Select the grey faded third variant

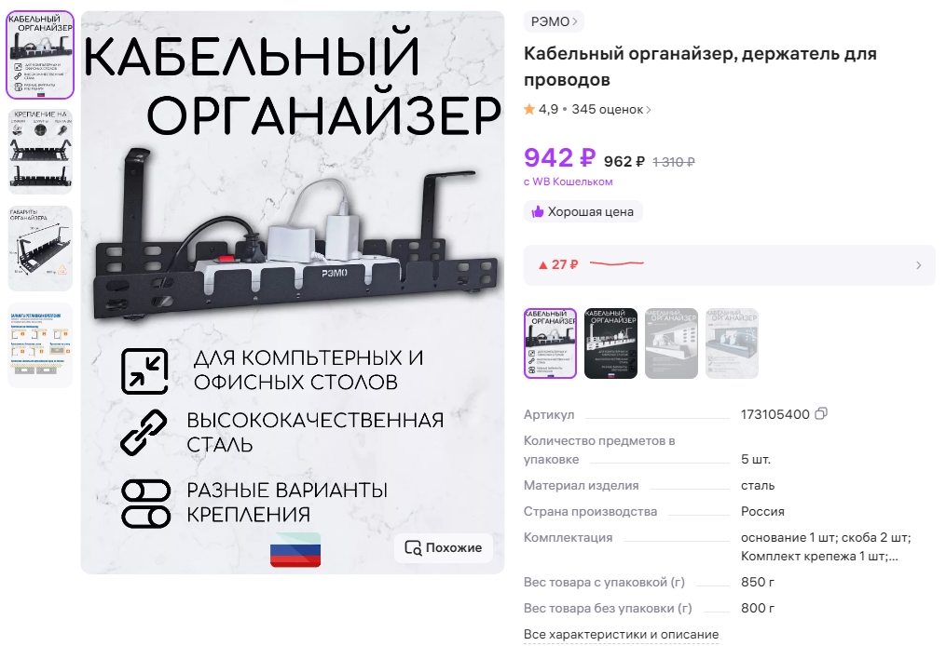671,343
